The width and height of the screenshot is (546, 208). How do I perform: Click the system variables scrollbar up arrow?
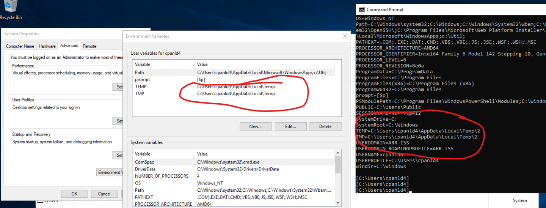pos(338,154)
